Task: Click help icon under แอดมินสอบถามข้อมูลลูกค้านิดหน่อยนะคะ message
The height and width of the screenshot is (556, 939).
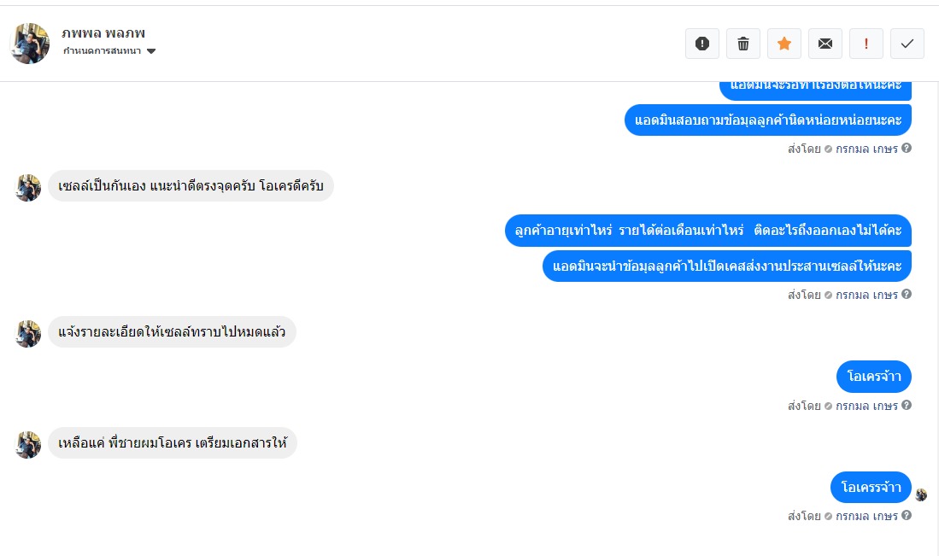Action: click(907, 149)
